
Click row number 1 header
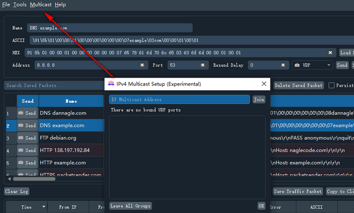point(11,113)
